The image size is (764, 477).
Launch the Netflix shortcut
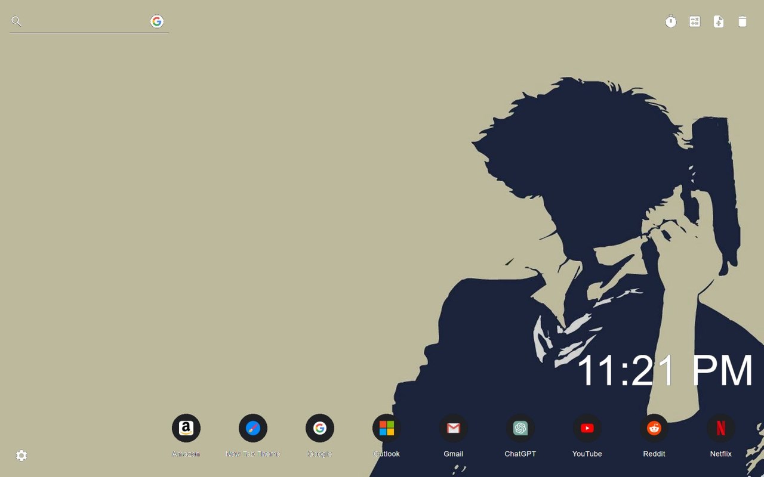[721, 428]
